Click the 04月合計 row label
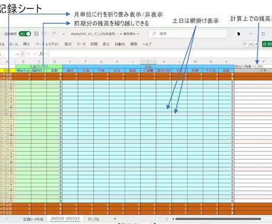The image size is (272, 224). pos(8,209)
